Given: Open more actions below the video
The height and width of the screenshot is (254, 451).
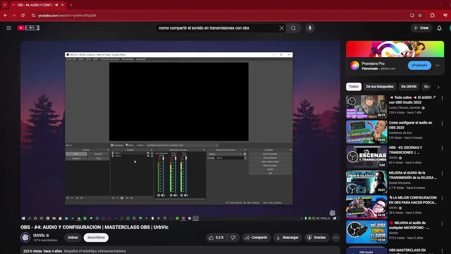Looking at the screenshot, I should coord(336,237).
